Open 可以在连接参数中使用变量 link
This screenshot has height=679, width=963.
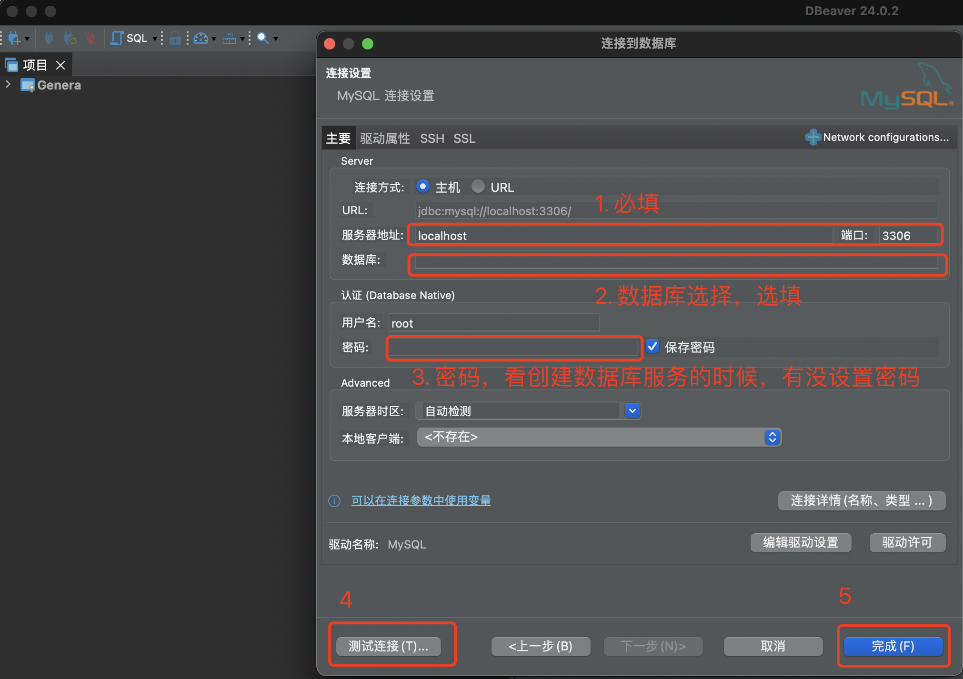click(x=421, y=500)
